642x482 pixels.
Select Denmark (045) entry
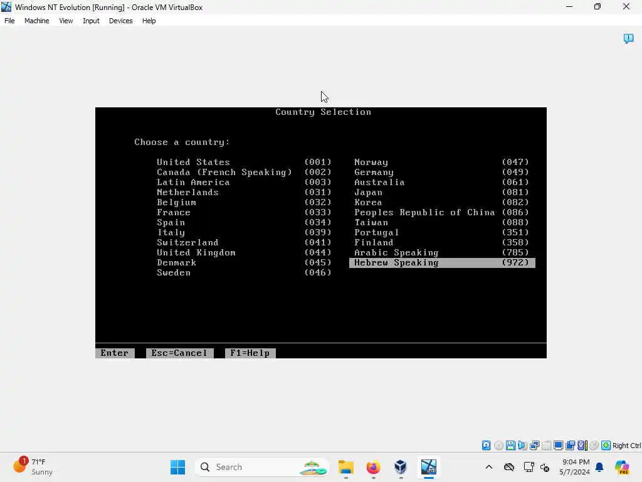(x=244, y=263)
